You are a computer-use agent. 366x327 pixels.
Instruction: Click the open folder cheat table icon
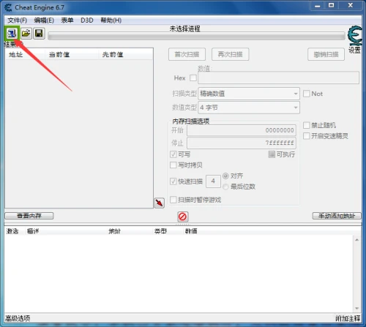(x=26, y=33)
